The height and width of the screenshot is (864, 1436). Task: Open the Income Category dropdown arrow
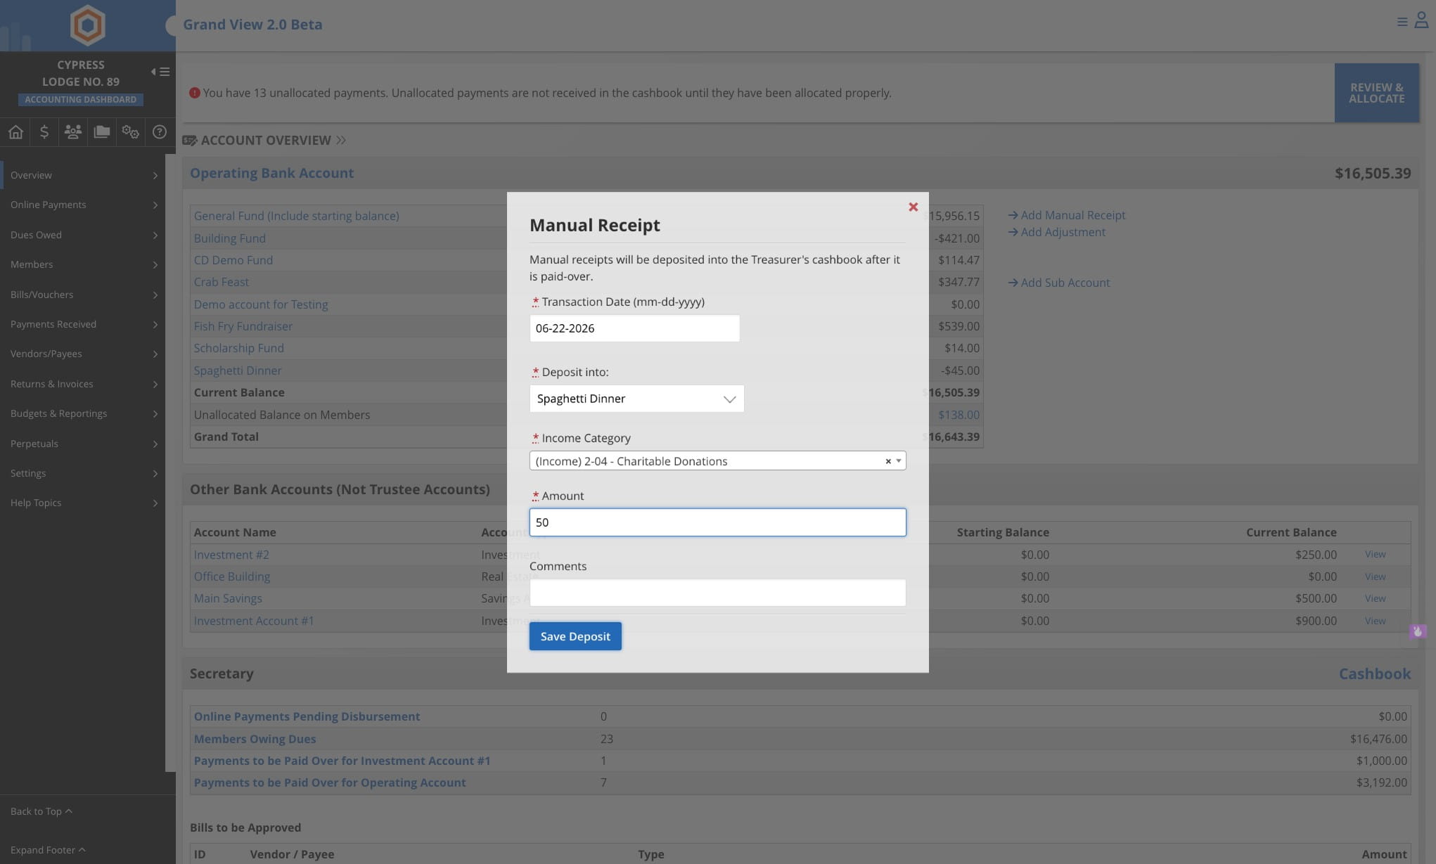pos(899,461)
